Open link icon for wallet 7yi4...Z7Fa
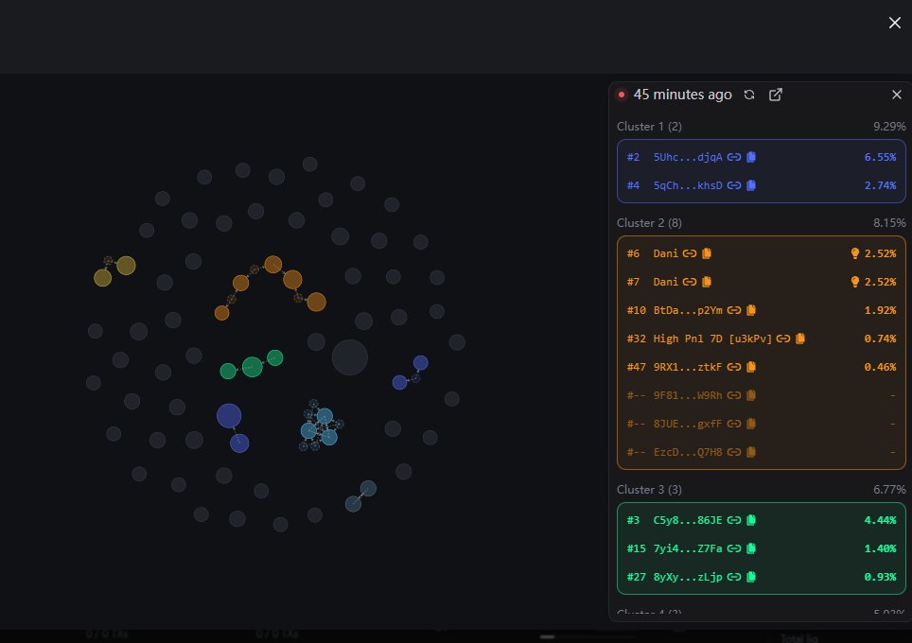 click(734, 548)
